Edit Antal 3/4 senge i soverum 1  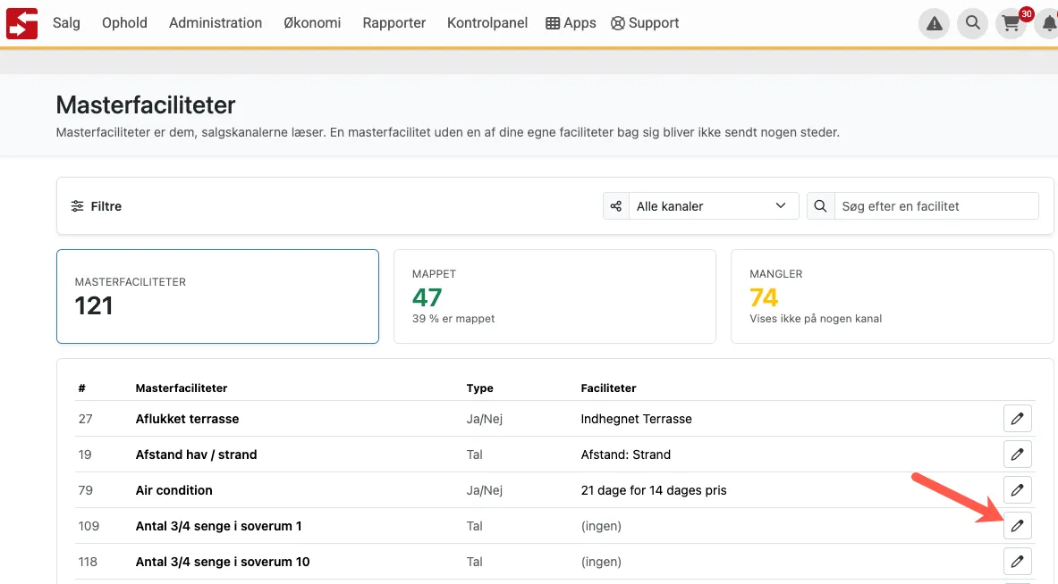tap(1017, 526)
